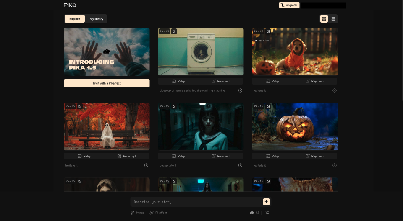Retry the puppy video
This screenshot has height=221, width=403.
(x=272, y=81)
